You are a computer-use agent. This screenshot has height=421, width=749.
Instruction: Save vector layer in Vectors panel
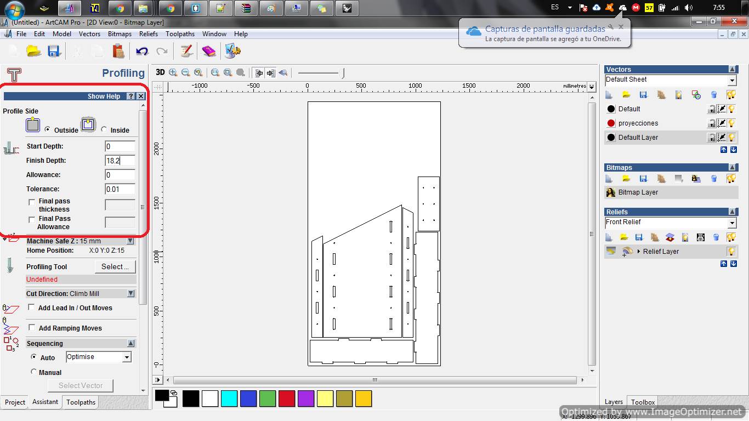pyautogui.click(x=643, y=95)
